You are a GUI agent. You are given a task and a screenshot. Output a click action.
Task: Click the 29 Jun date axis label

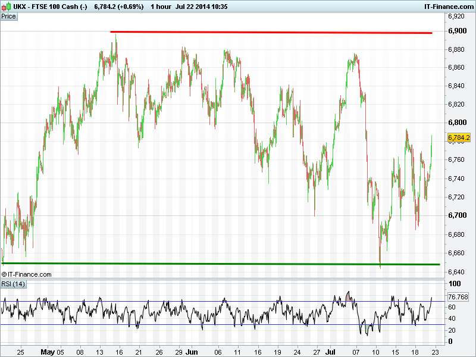coord(186,352)
